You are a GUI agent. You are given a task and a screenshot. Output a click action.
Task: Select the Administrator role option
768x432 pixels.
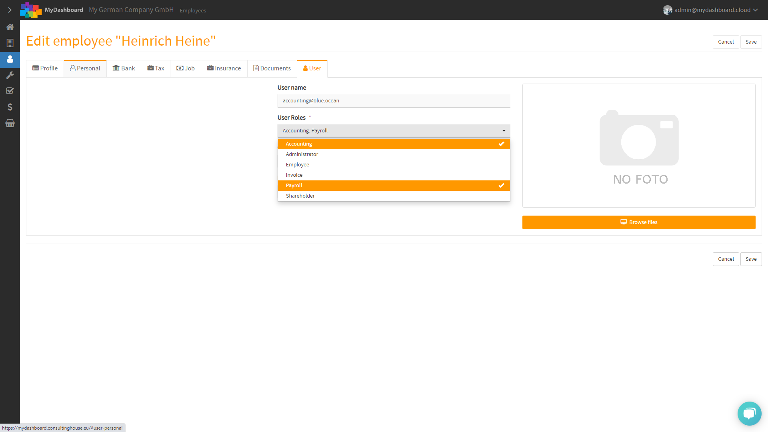tap(394, 154)
